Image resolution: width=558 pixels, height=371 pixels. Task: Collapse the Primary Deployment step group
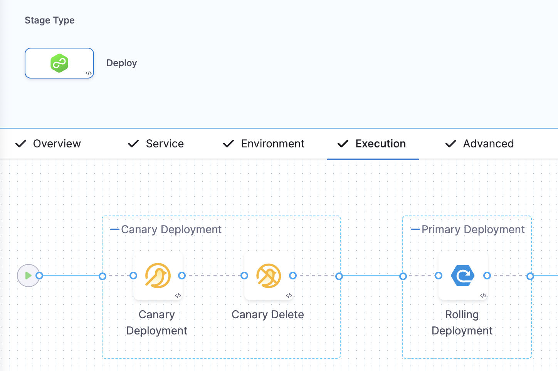pos(415,229)
